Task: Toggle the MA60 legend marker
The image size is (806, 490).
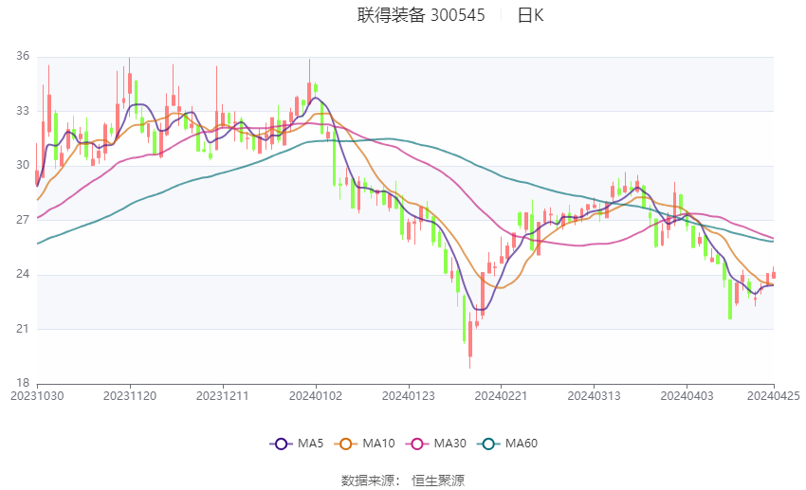Action: (x=487, y=444)
